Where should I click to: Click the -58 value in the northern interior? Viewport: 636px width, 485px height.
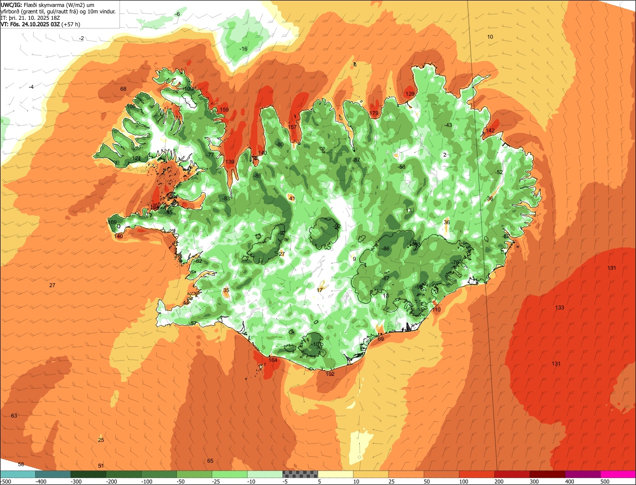(401, 167)
